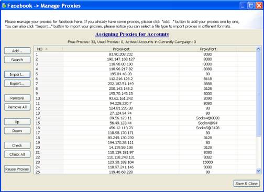Click the Check All button

[17, 154]
